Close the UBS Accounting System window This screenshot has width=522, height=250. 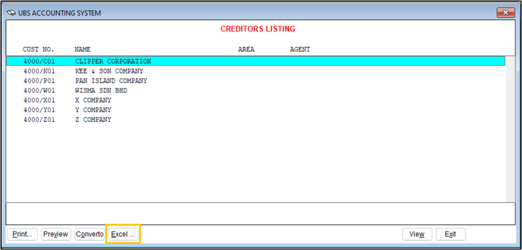click(x=506, y=13)
